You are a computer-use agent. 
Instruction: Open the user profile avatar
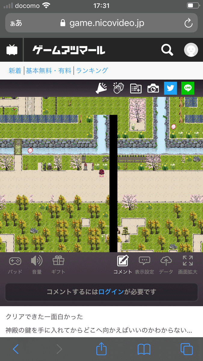pos(191,50)
